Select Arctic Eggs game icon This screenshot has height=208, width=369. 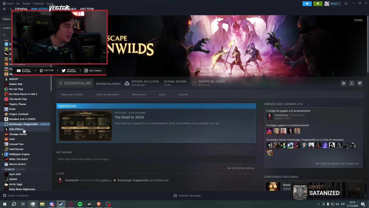[x=6, y=184]
